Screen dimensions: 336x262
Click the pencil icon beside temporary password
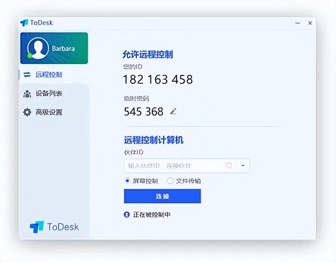point(173,111)
